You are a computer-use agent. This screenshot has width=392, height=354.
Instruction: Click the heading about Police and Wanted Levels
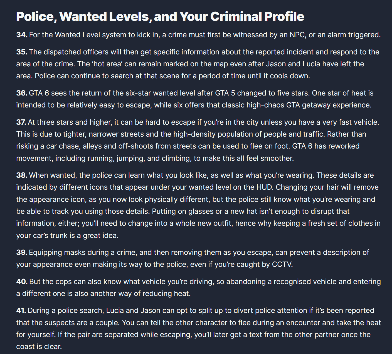click(x=160, y=17)
